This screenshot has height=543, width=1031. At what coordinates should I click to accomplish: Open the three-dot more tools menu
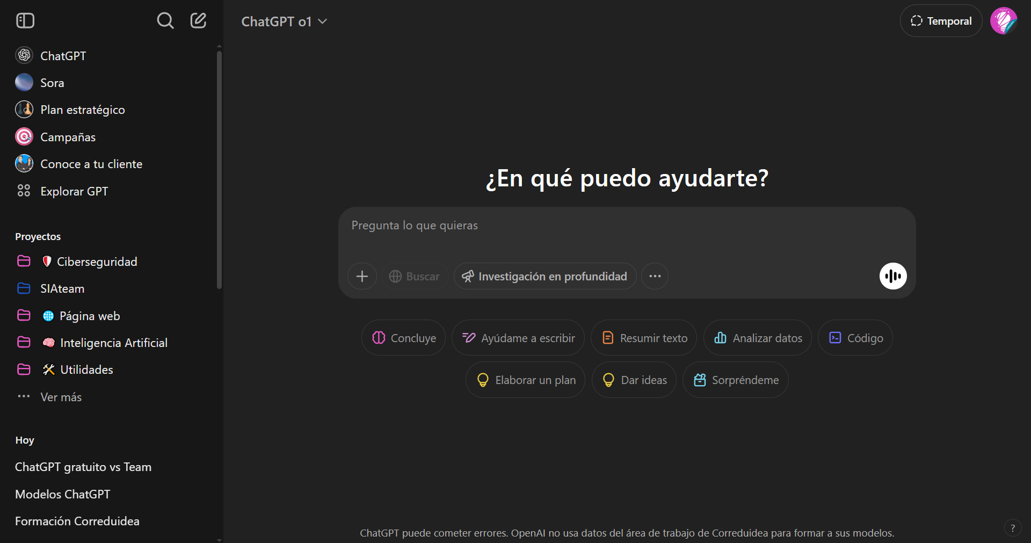(x=655, y=276)
